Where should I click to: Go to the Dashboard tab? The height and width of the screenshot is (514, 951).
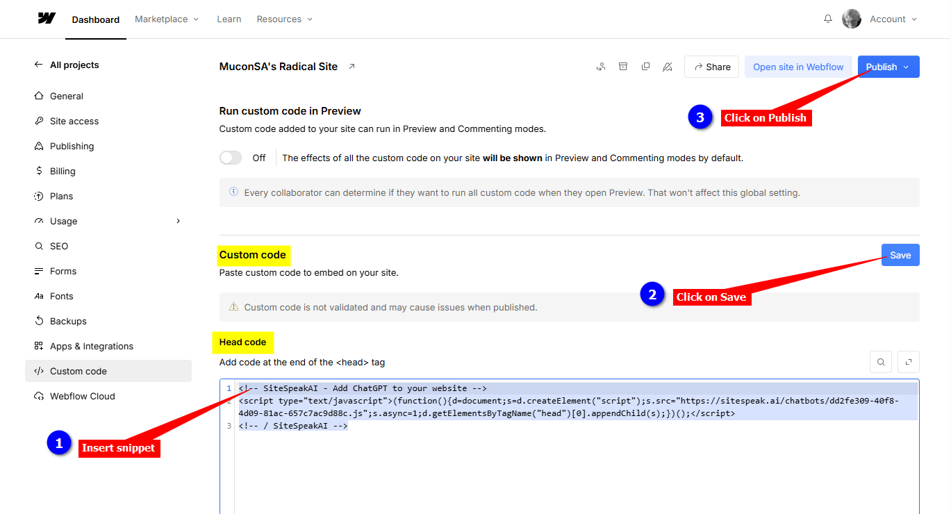click(x=96, y=19)
